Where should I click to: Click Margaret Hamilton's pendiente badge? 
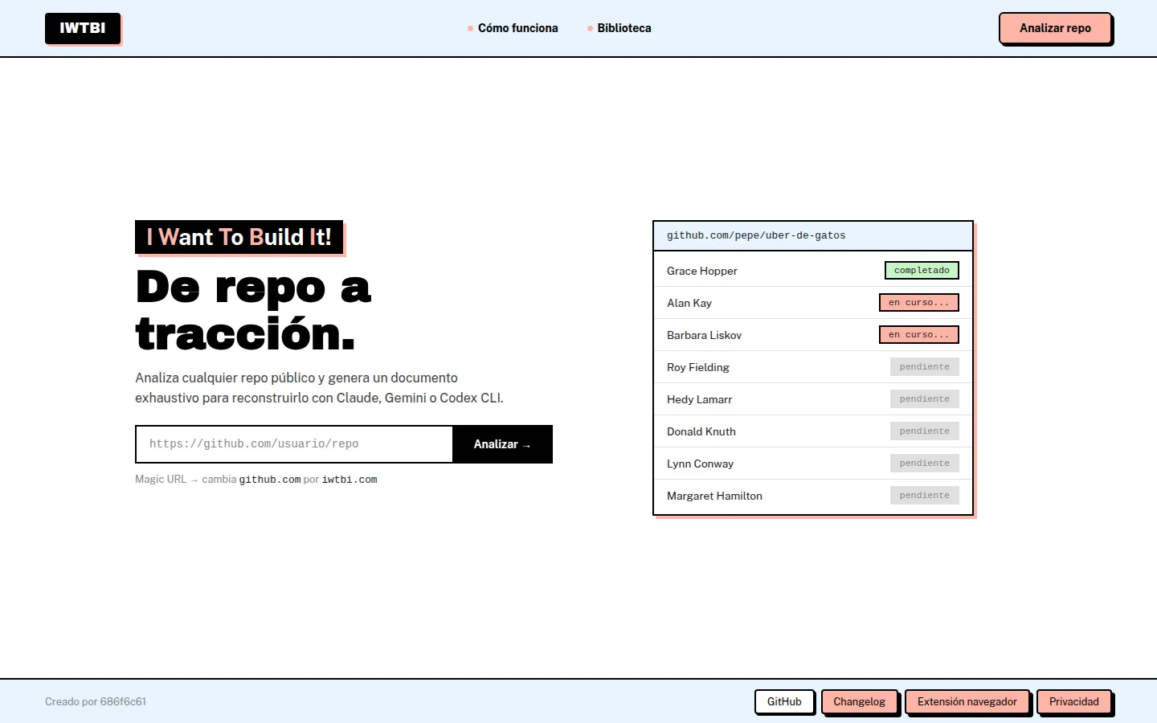pos(925,496)
